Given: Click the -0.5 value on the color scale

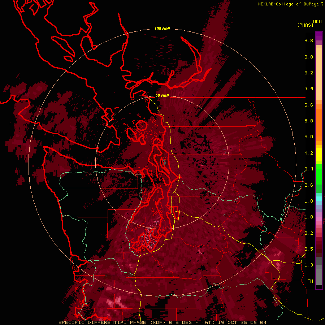Looking at the screenshot, I should pyautogui.click(x=307, y=249).
